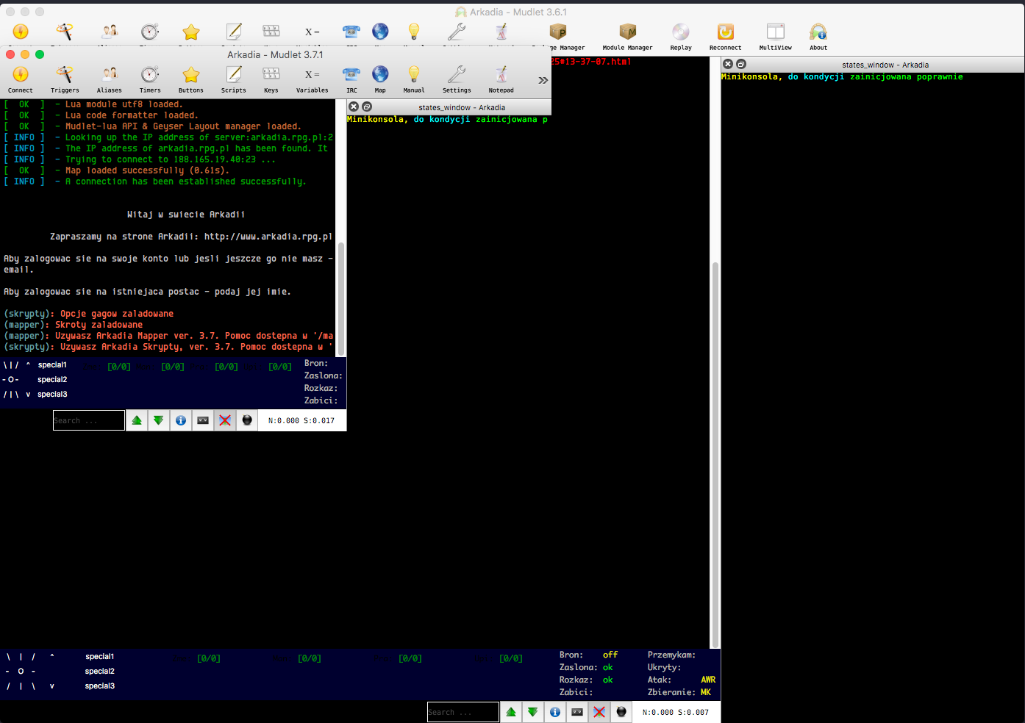Image resolution: width=1025 pixels, height=723 pixels.
Task: Toggle the emergency stop button
Action: tap(599, 711)
